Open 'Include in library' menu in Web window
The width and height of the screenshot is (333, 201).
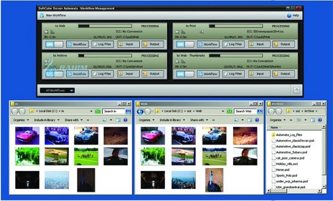[172, 120]
